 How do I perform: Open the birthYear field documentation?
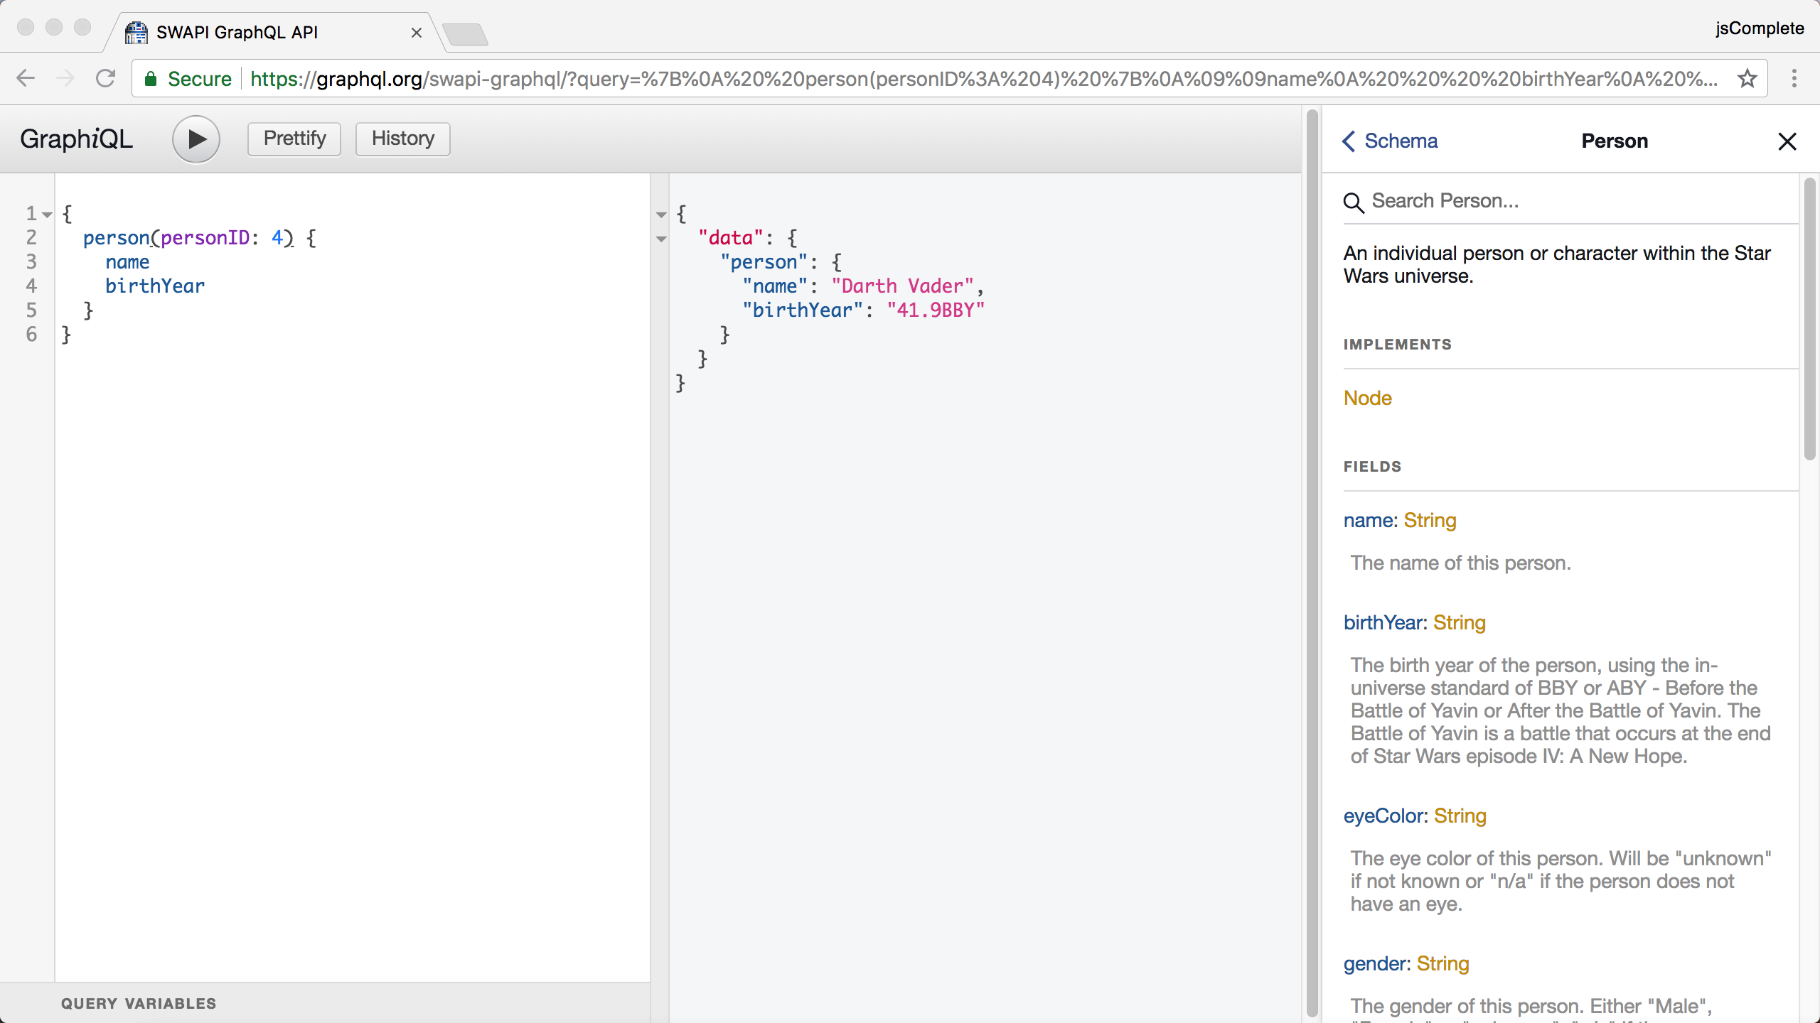coord(1383,623)
